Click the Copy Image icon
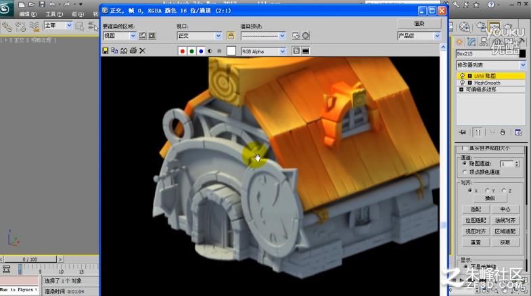531x296 pixels. (x=114, y=51)
